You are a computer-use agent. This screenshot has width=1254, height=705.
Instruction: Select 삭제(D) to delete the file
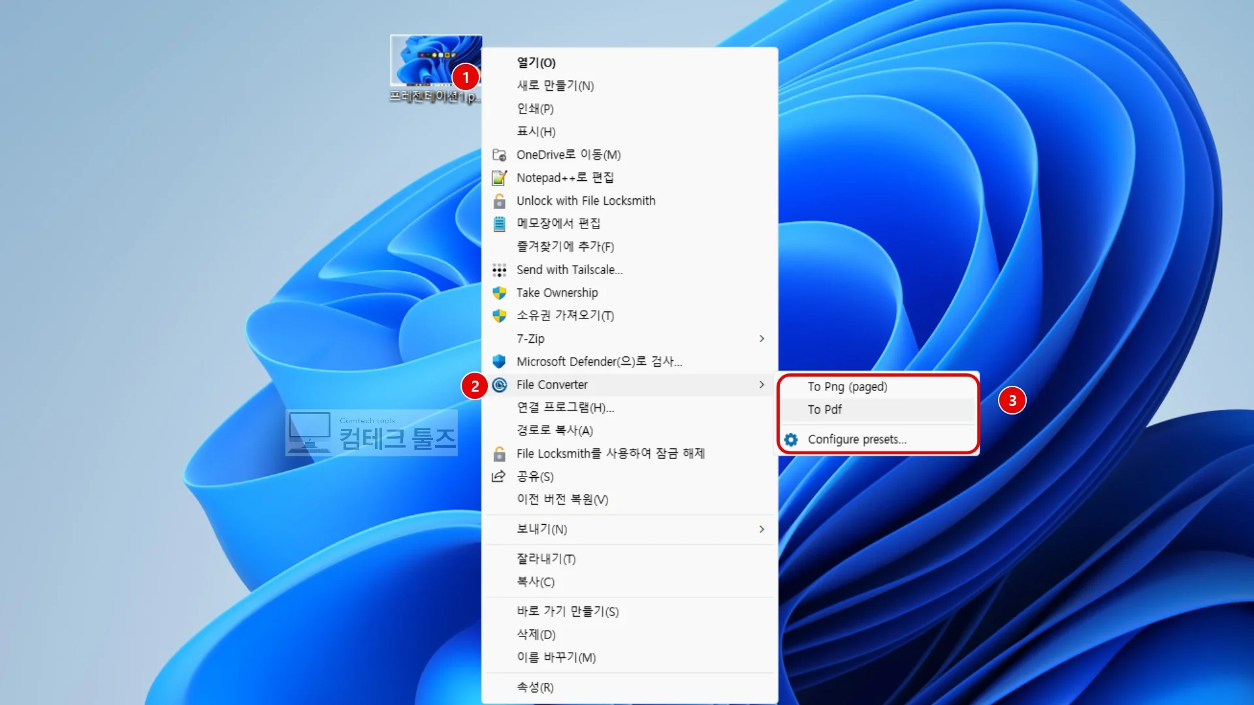tap(630, 634)
